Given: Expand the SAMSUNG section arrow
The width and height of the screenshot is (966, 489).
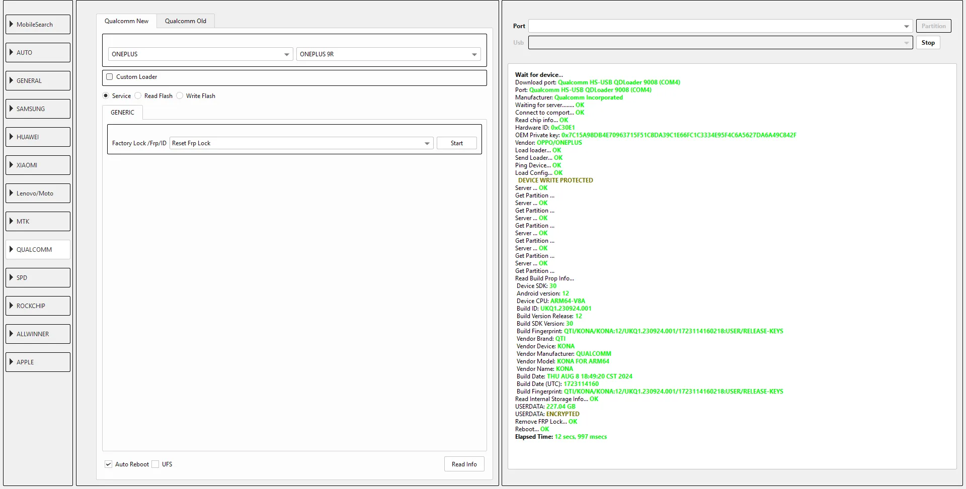Looking at the screenshot, I should coord(11,109).
